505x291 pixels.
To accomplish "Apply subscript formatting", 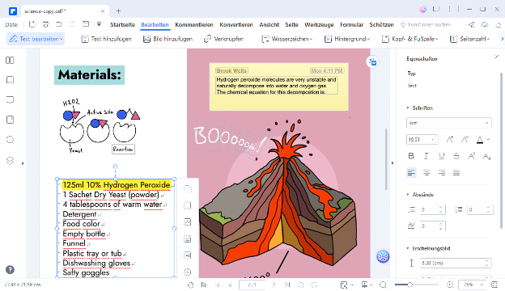I will 486,156.
